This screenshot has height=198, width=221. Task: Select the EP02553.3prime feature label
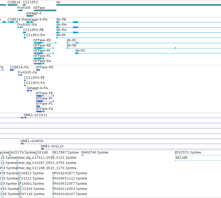(188, 152)
